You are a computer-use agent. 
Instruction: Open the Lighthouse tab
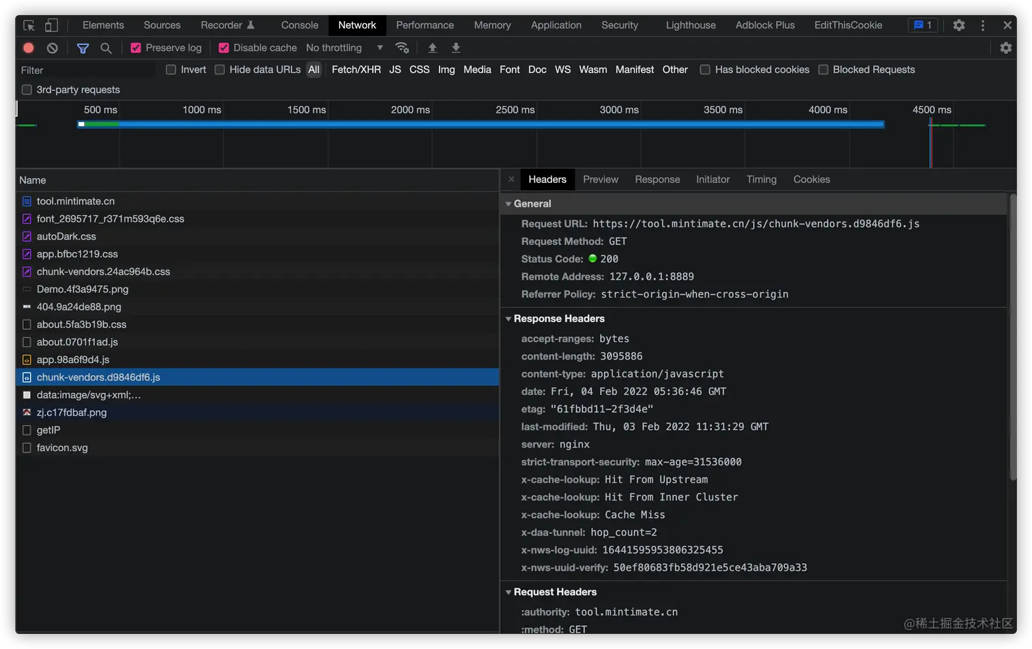pos(691,25)
